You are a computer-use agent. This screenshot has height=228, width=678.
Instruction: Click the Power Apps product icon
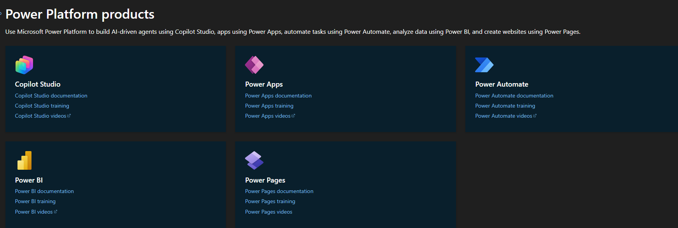(x=254, y=65)
